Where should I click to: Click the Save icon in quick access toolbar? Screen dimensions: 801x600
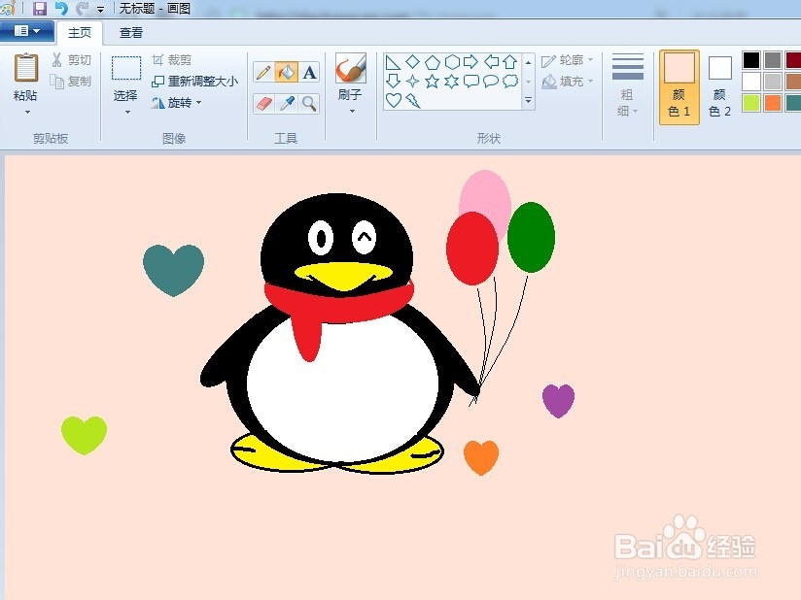point(39,8)
